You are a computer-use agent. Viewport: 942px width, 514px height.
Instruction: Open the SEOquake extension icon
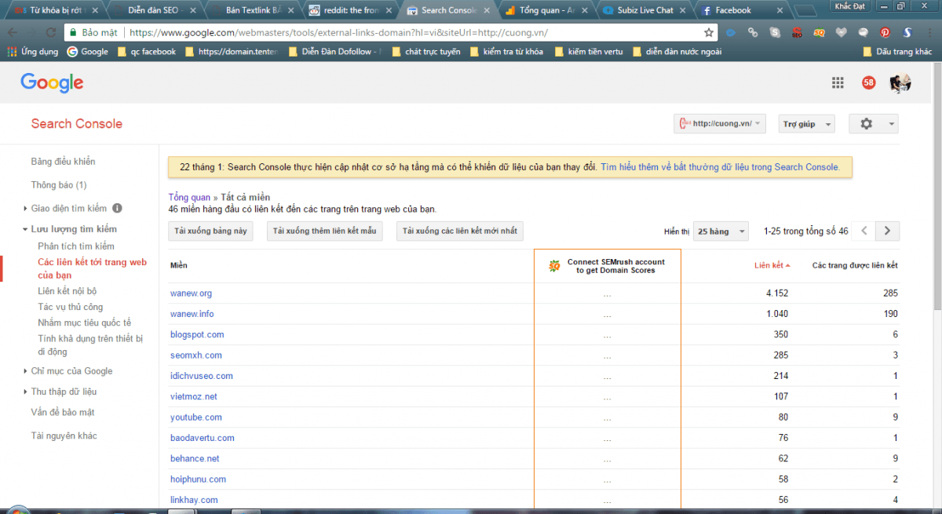coord(820,33)
